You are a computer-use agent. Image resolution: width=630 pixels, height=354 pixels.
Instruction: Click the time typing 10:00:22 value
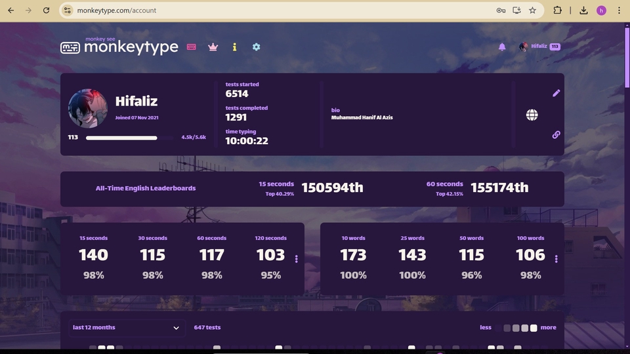(x=247, y=141)
